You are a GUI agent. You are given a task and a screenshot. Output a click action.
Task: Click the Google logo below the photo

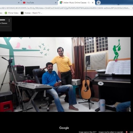(x=64, y=128)
